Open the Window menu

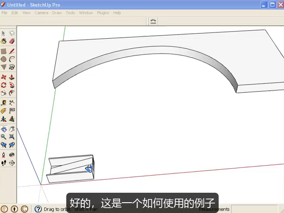86,13
